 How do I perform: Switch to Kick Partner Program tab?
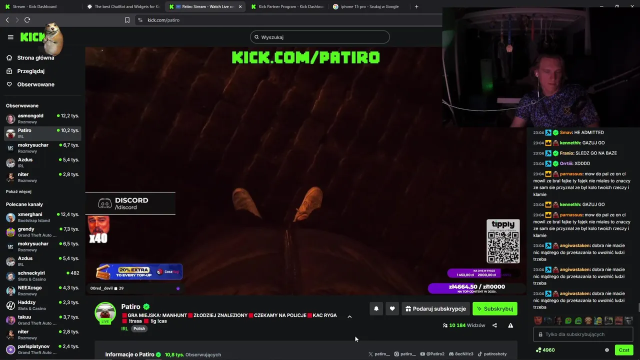point(287,6)
